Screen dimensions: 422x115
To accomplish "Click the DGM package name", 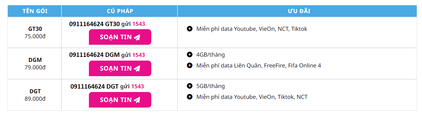I will tap(35, 60).
